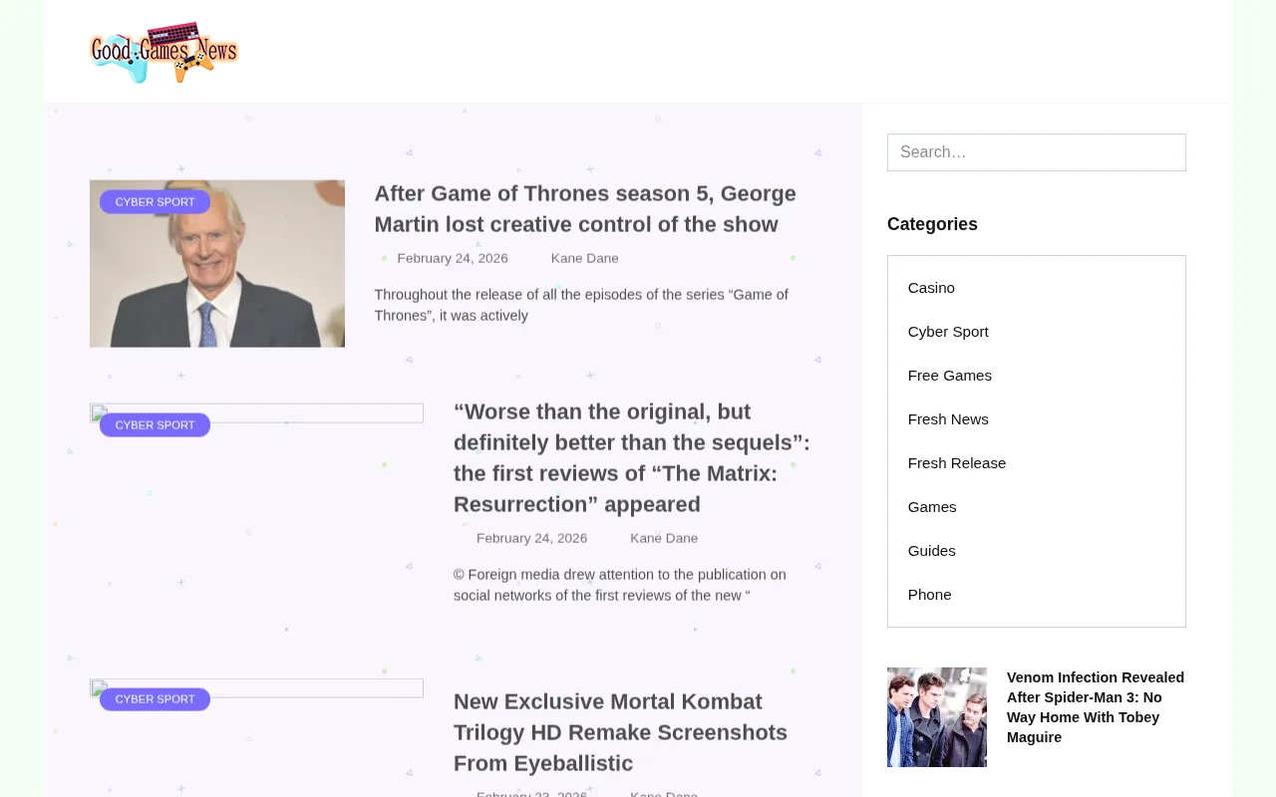
Task: Open the Fresh News category
Action: tap(947, 418)
